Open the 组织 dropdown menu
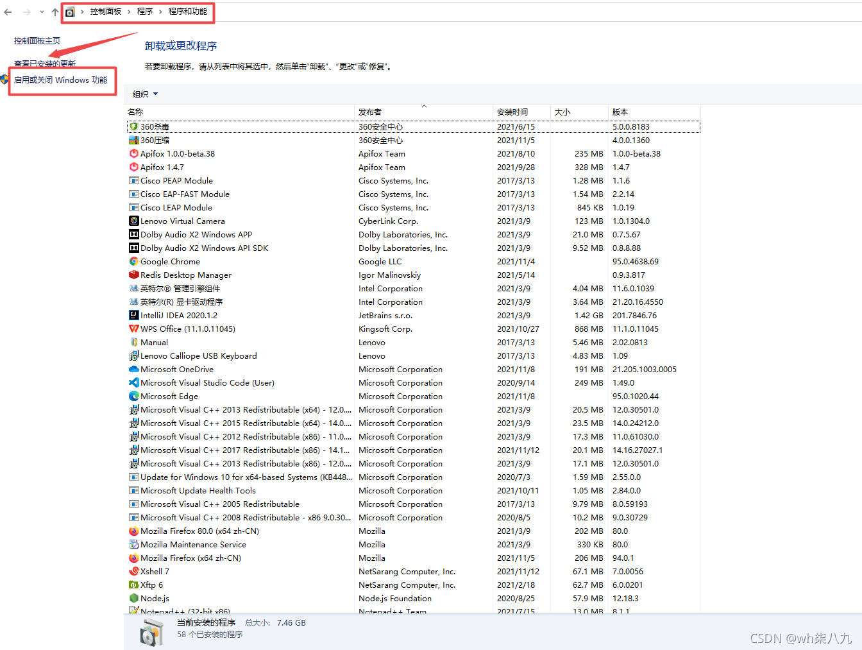 [x=145, y=94]
